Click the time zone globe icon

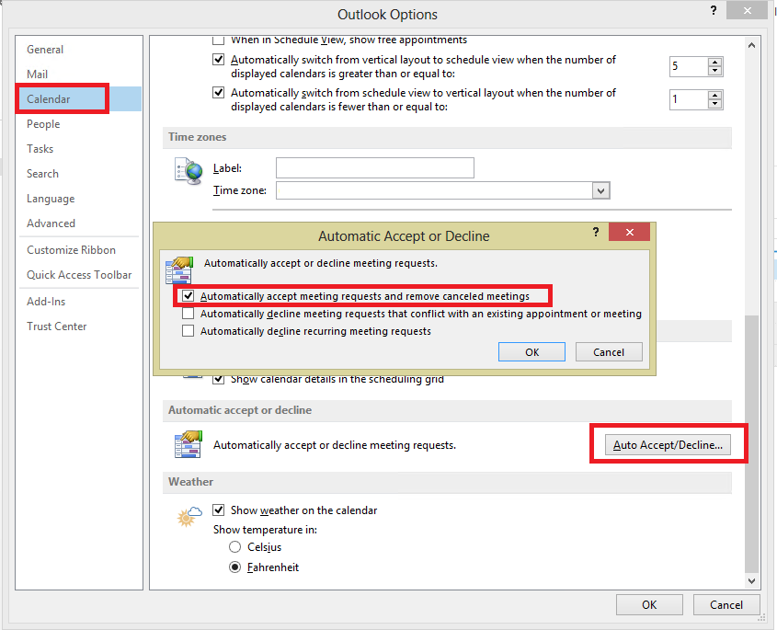(x=189, y=171)
